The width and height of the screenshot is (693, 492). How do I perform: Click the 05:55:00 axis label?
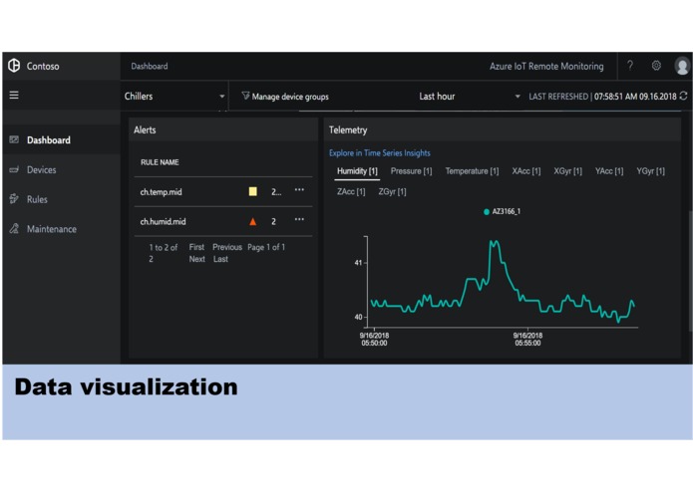tap(527, 339)
